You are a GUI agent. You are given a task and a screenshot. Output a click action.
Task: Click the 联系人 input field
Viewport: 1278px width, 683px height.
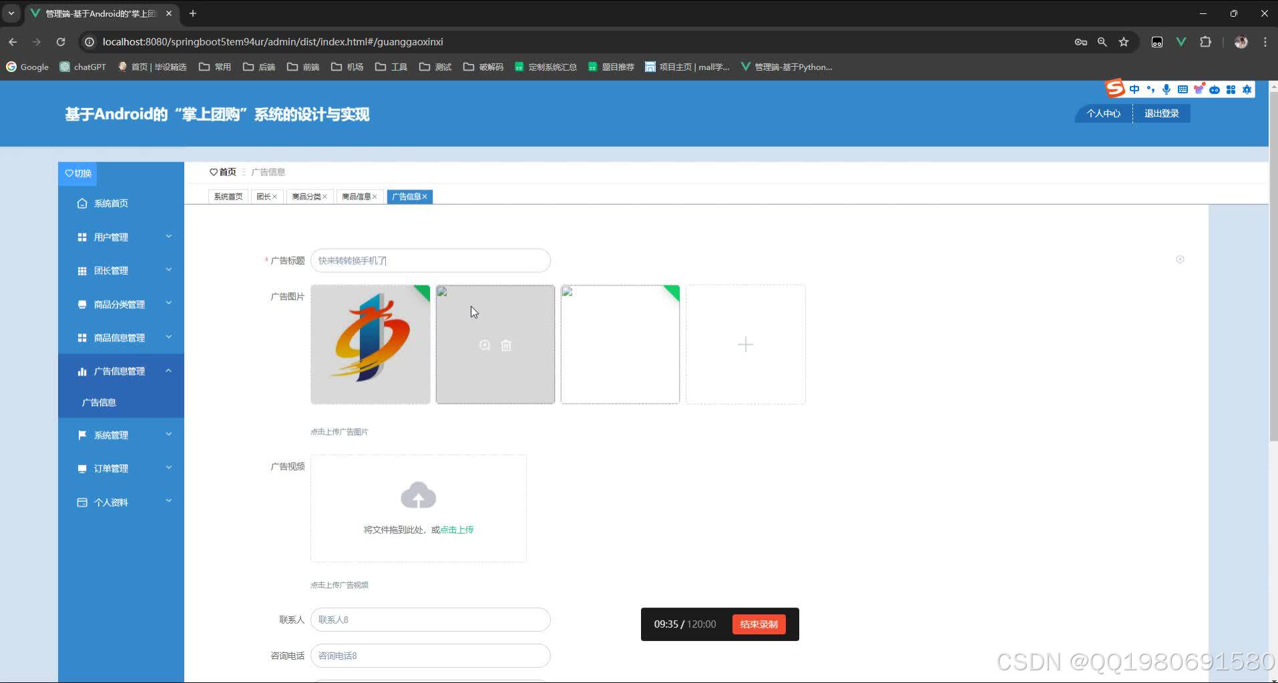(431, 620)
